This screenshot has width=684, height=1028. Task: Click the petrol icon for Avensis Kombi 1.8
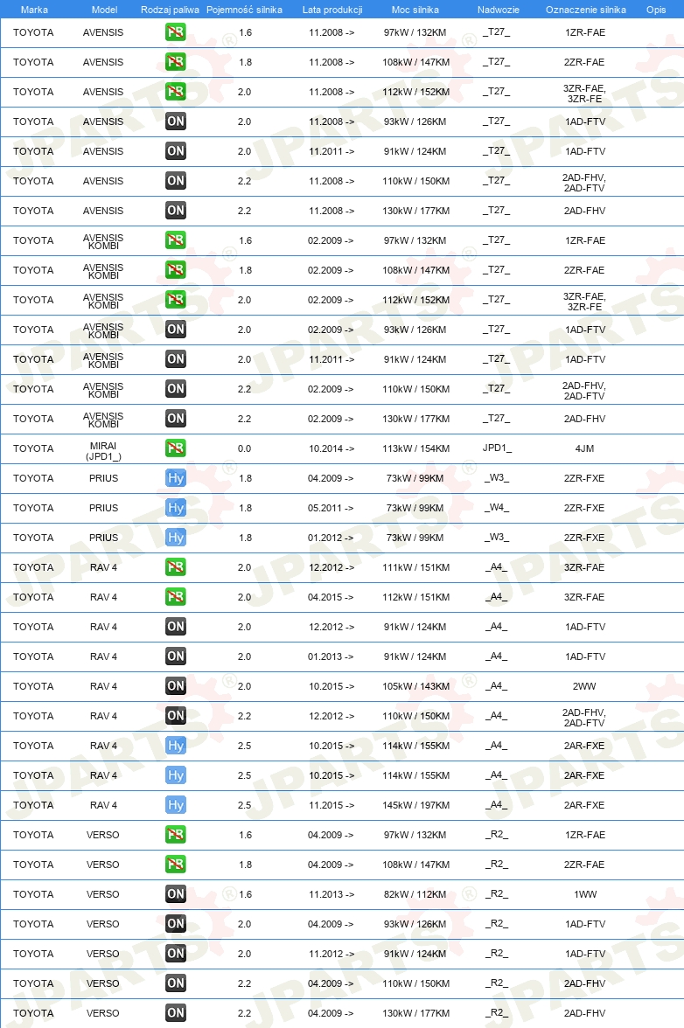point(175,270)
